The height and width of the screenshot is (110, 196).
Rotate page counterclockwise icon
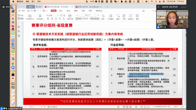(x=64, y=19)
